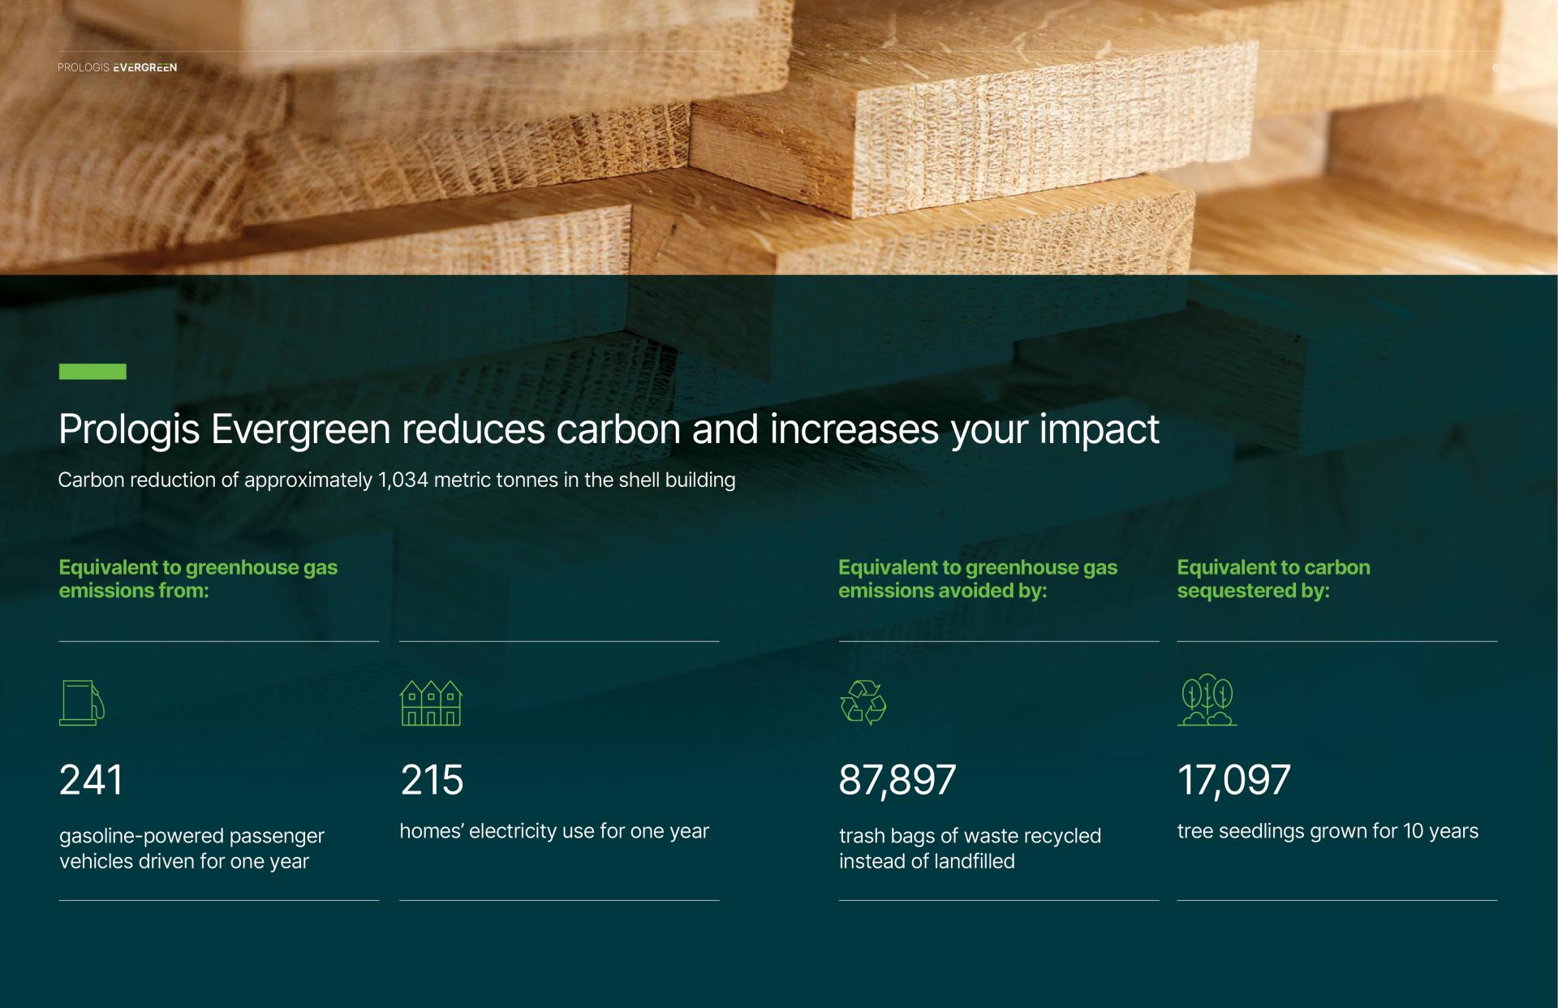Click "tree seedlings grown for 10 years" caption

[x=1328, y=832]
